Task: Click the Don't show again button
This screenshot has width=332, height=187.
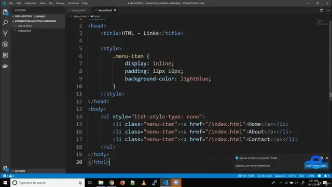Action: coord(316,166)
